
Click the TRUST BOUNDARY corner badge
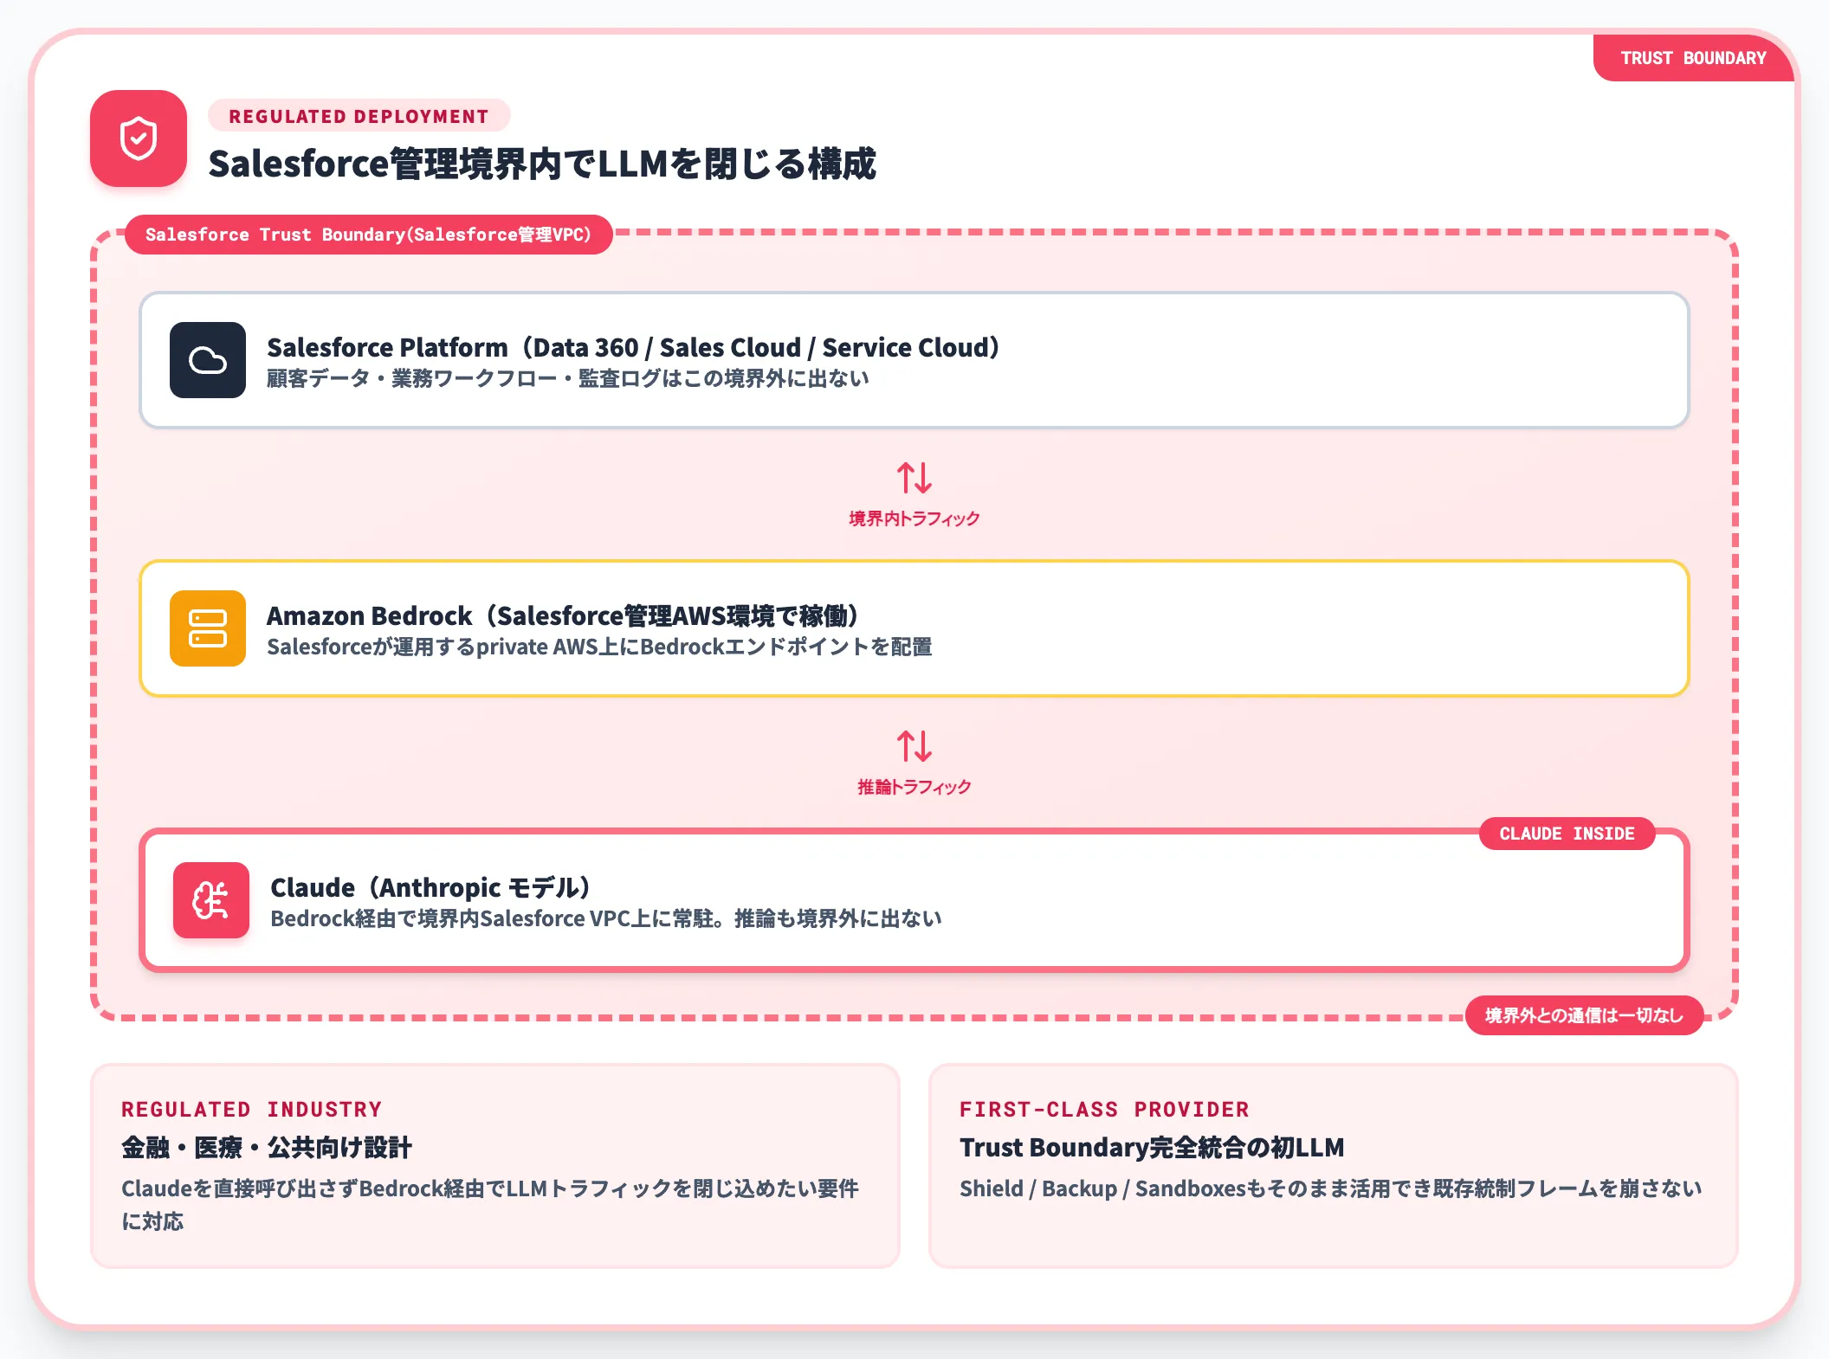[x=1693, y=58]
